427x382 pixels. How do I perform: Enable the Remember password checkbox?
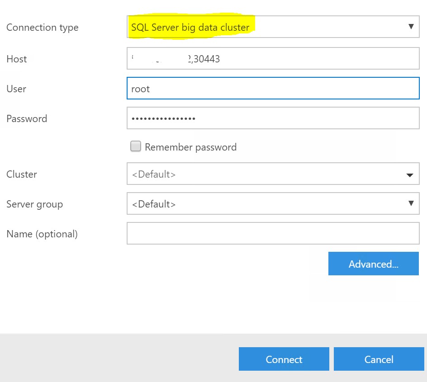[135, 146]
